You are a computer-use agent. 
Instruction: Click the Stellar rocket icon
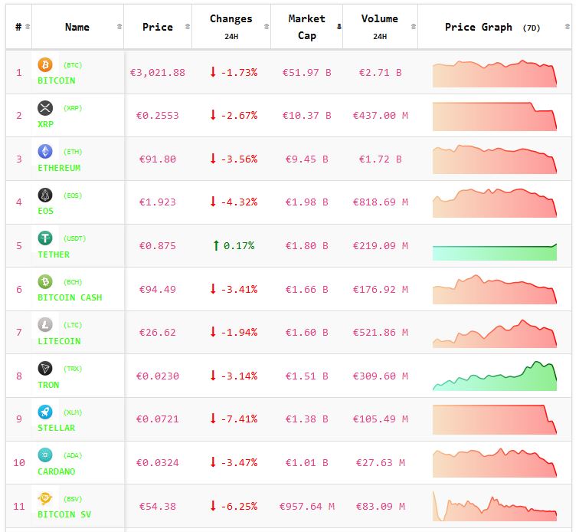(x=44, y=412)
